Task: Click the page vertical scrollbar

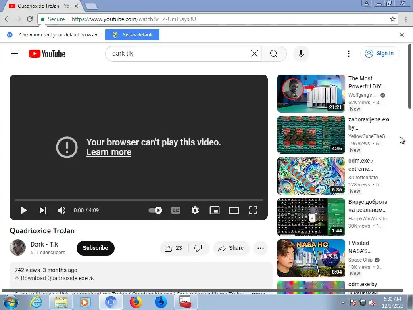Action: (x=410, y=76)
